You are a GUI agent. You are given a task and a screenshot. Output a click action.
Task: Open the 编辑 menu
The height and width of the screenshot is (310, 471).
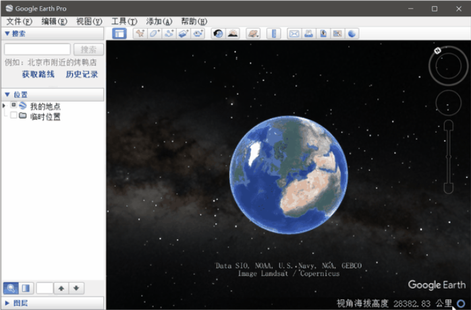click(54, 22)
